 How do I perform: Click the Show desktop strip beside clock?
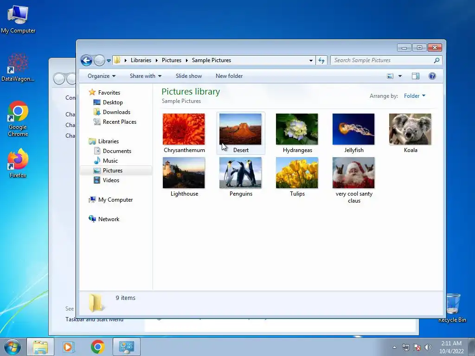pyautogui.click(x=472, y=347)
